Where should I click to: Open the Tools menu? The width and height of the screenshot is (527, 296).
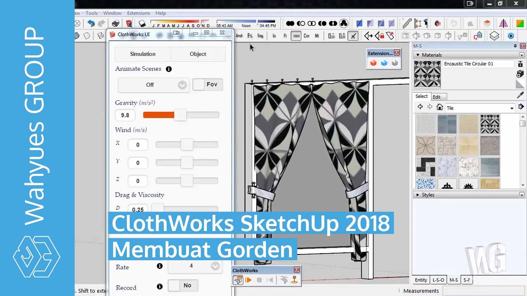click(91, 13)
